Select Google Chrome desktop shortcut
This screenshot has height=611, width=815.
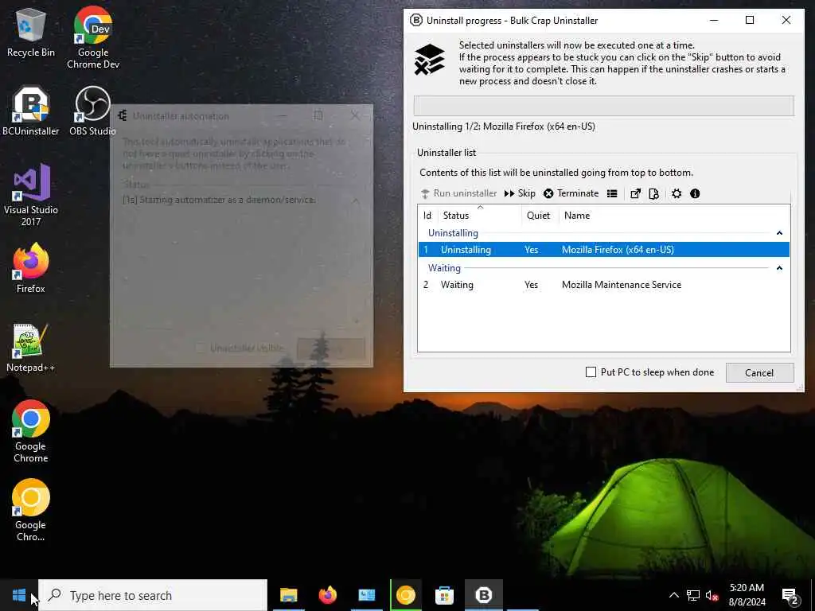(x=31, y=431)
